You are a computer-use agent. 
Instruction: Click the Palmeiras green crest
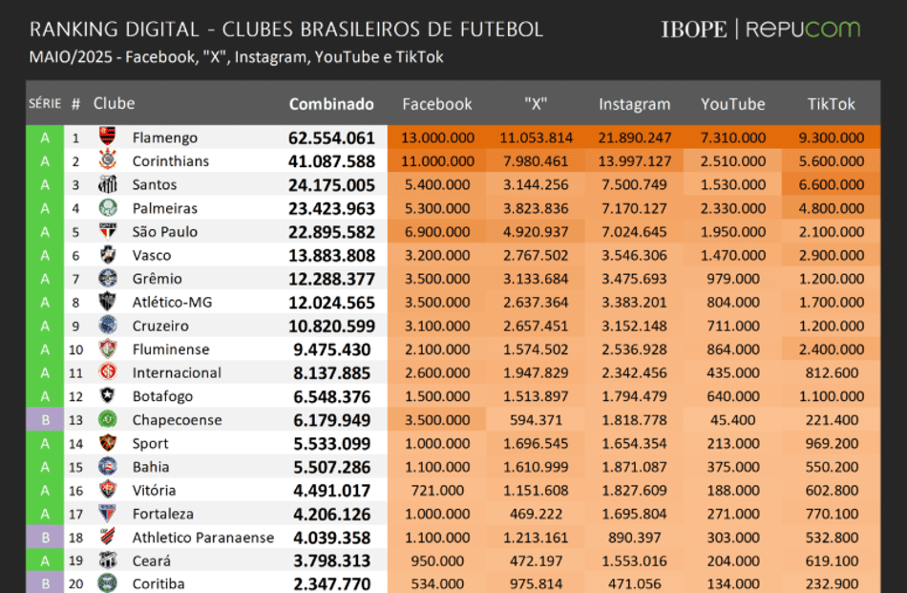tap(108, 208)
